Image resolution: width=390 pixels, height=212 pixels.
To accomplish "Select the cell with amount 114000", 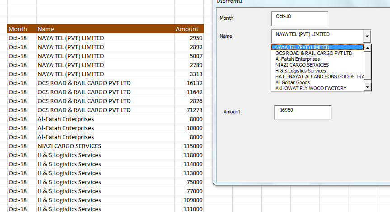I will coord(189,164).
